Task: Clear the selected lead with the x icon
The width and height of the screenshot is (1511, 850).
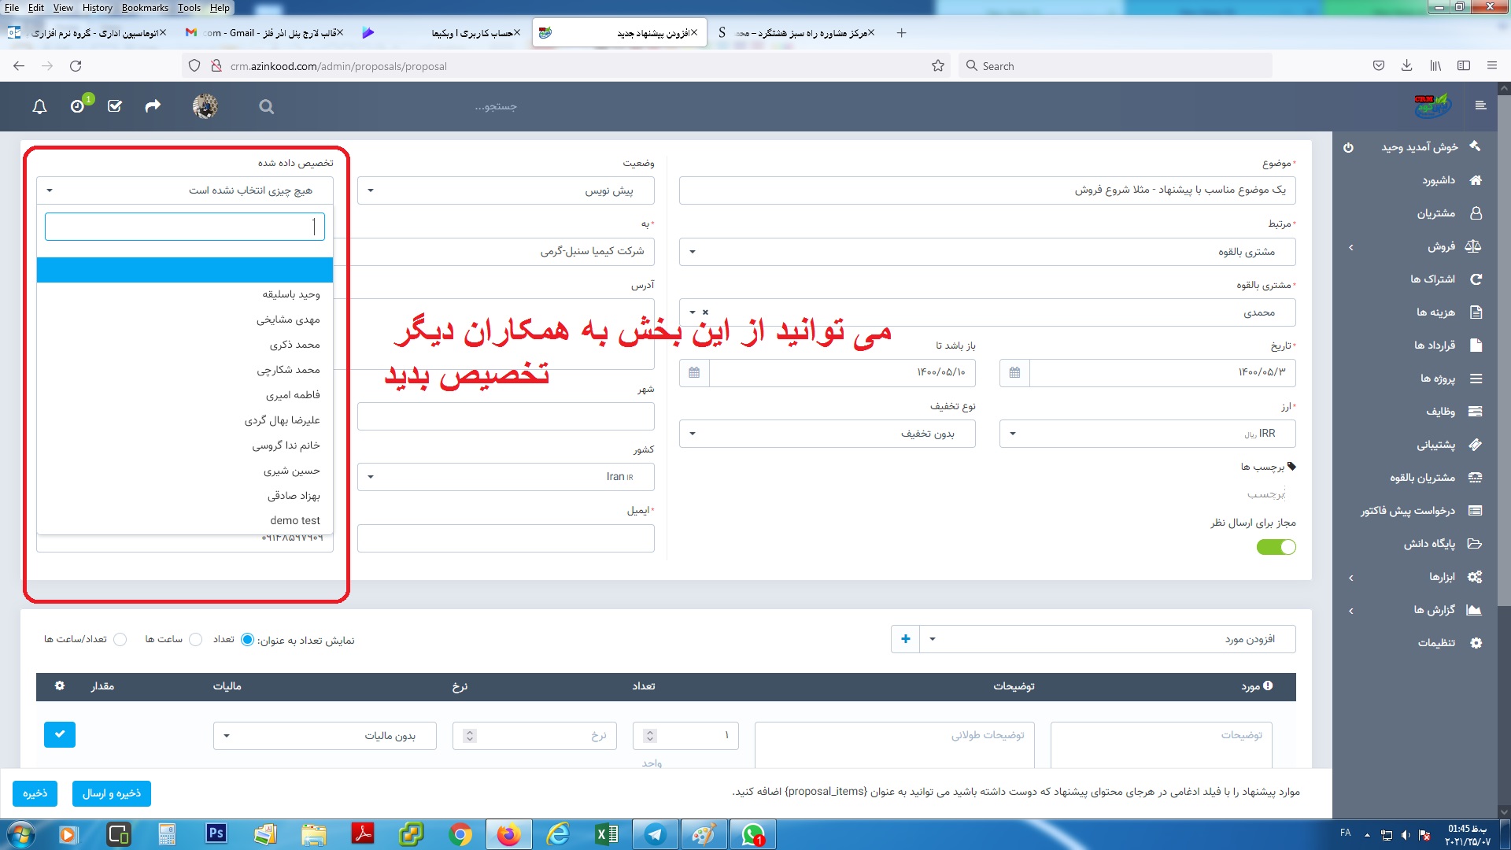Action: 705,312
